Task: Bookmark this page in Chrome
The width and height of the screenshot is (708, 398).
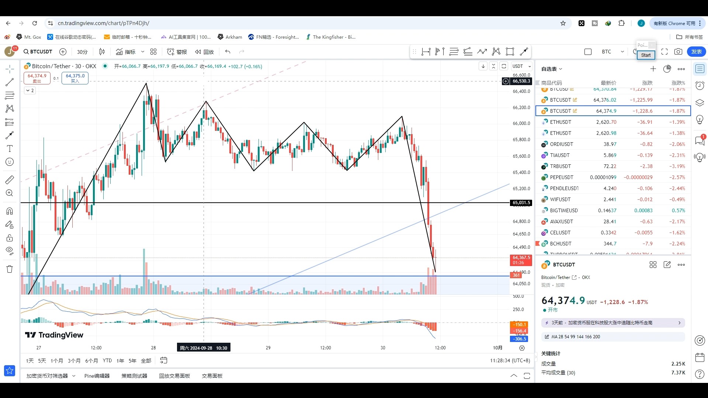Action: pos(563,23)
